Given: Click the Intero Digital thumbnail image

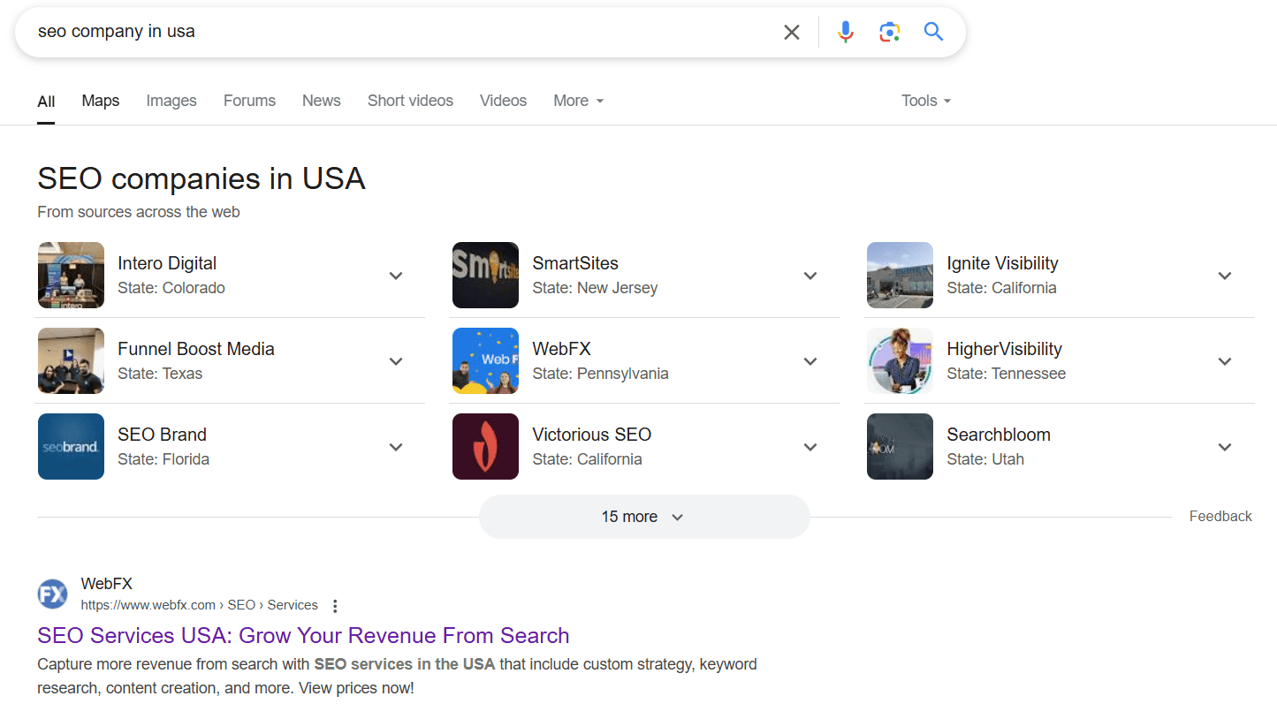Looking at the screenshot, I should [71, 275].
